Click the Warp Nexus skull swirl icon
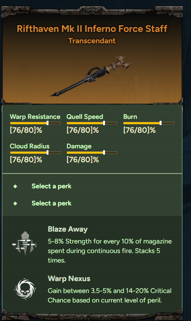This screenshot has height=321, width=191. pyautogui.click(x=25, y=289)
